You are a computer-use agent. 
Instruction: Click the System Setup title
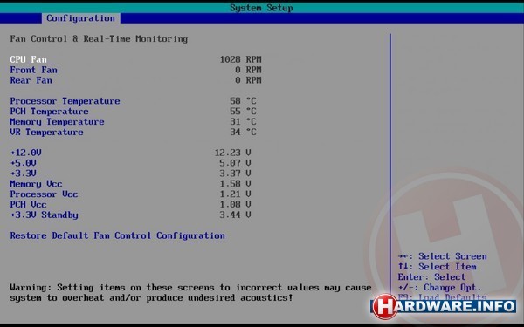pyautogui.click(x=261, y=8)
